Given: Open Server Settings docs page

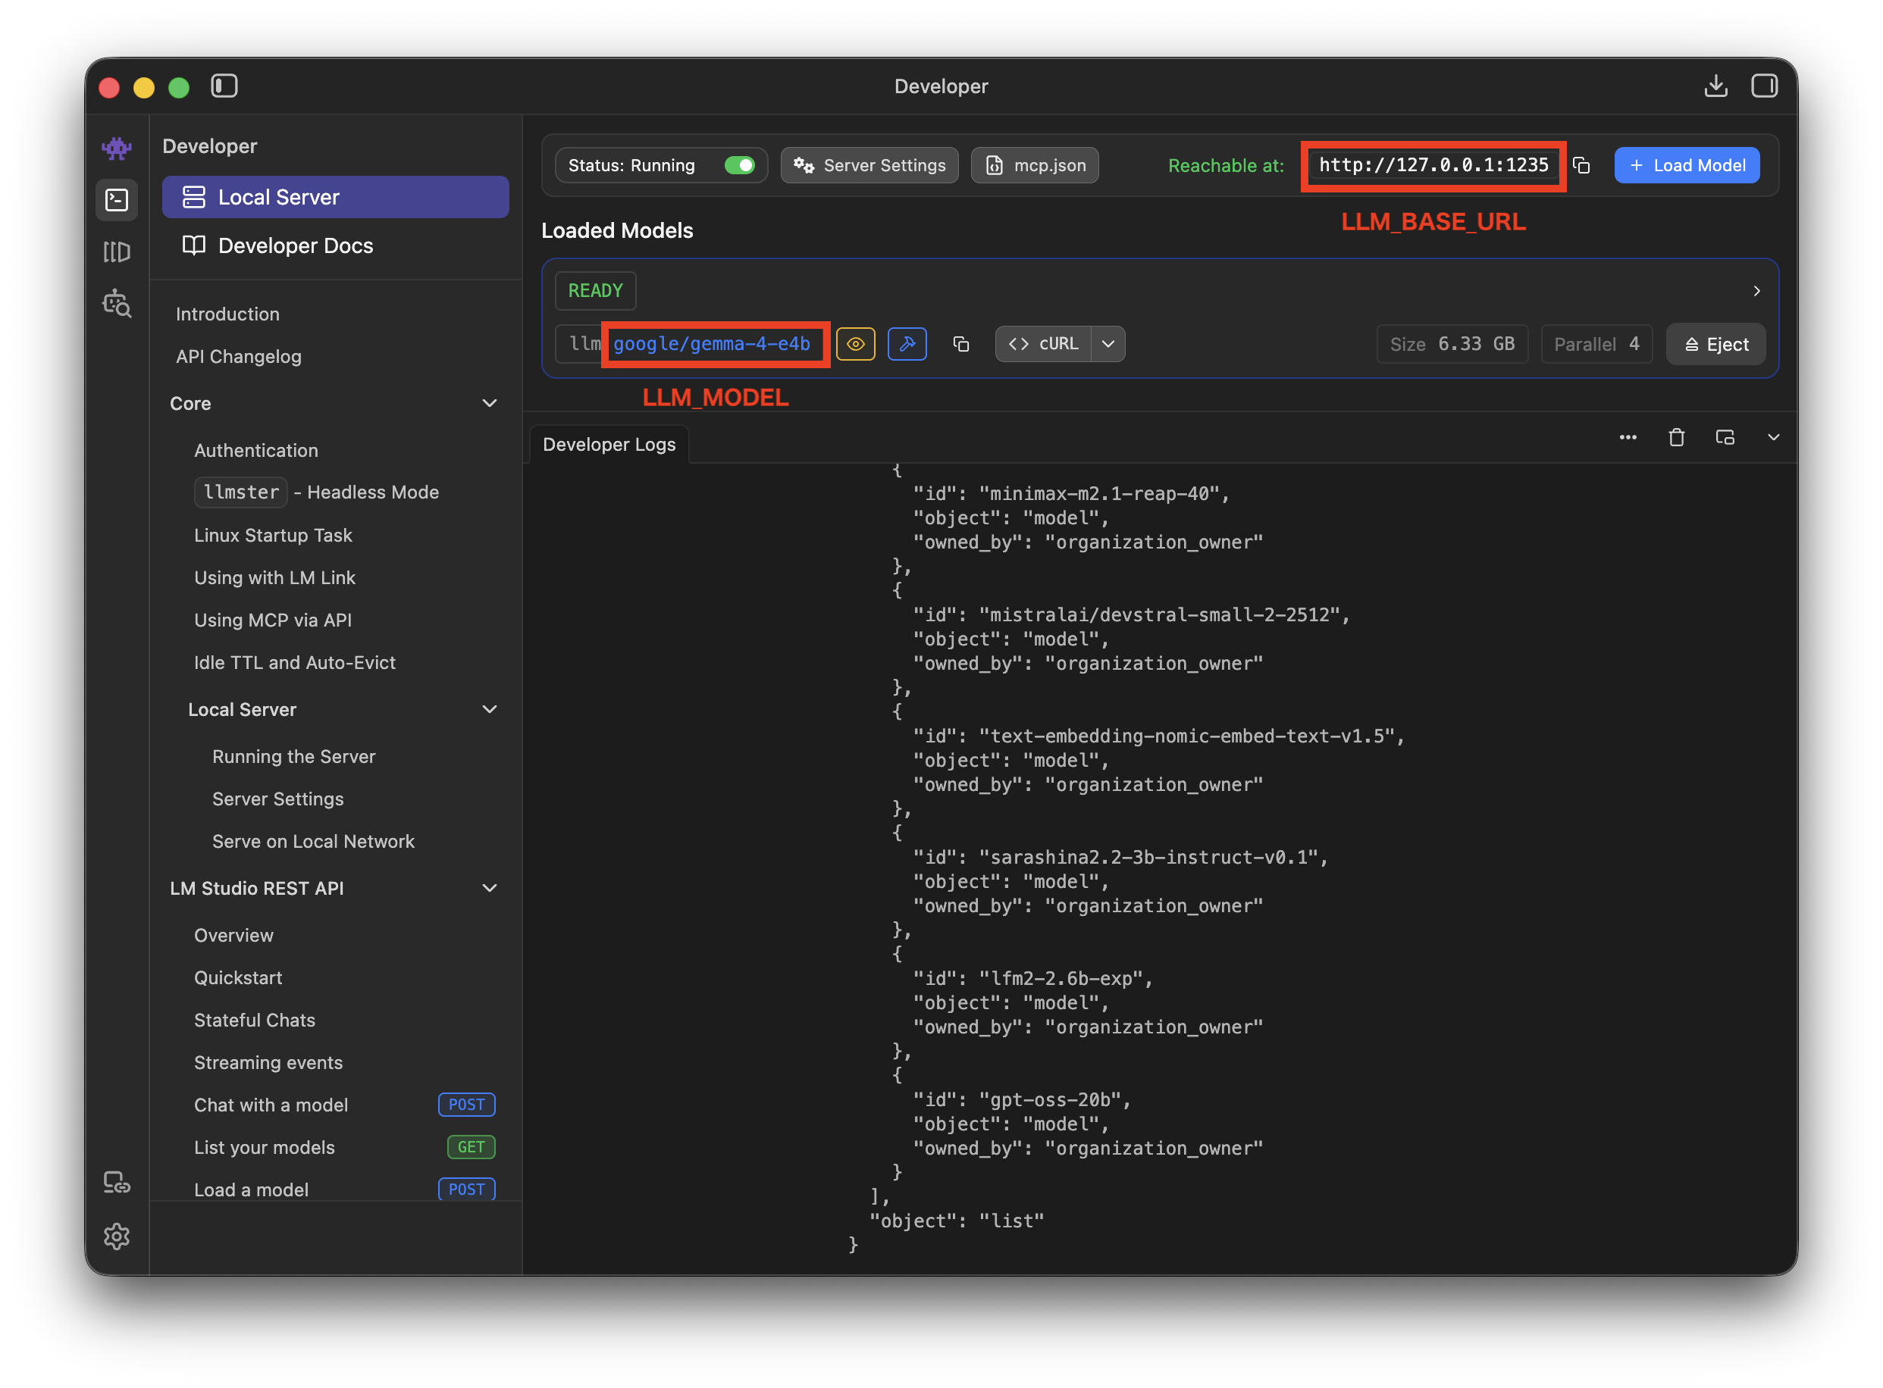Looking at the screenshot, I should pyautogui.click(x=277, y=799).
